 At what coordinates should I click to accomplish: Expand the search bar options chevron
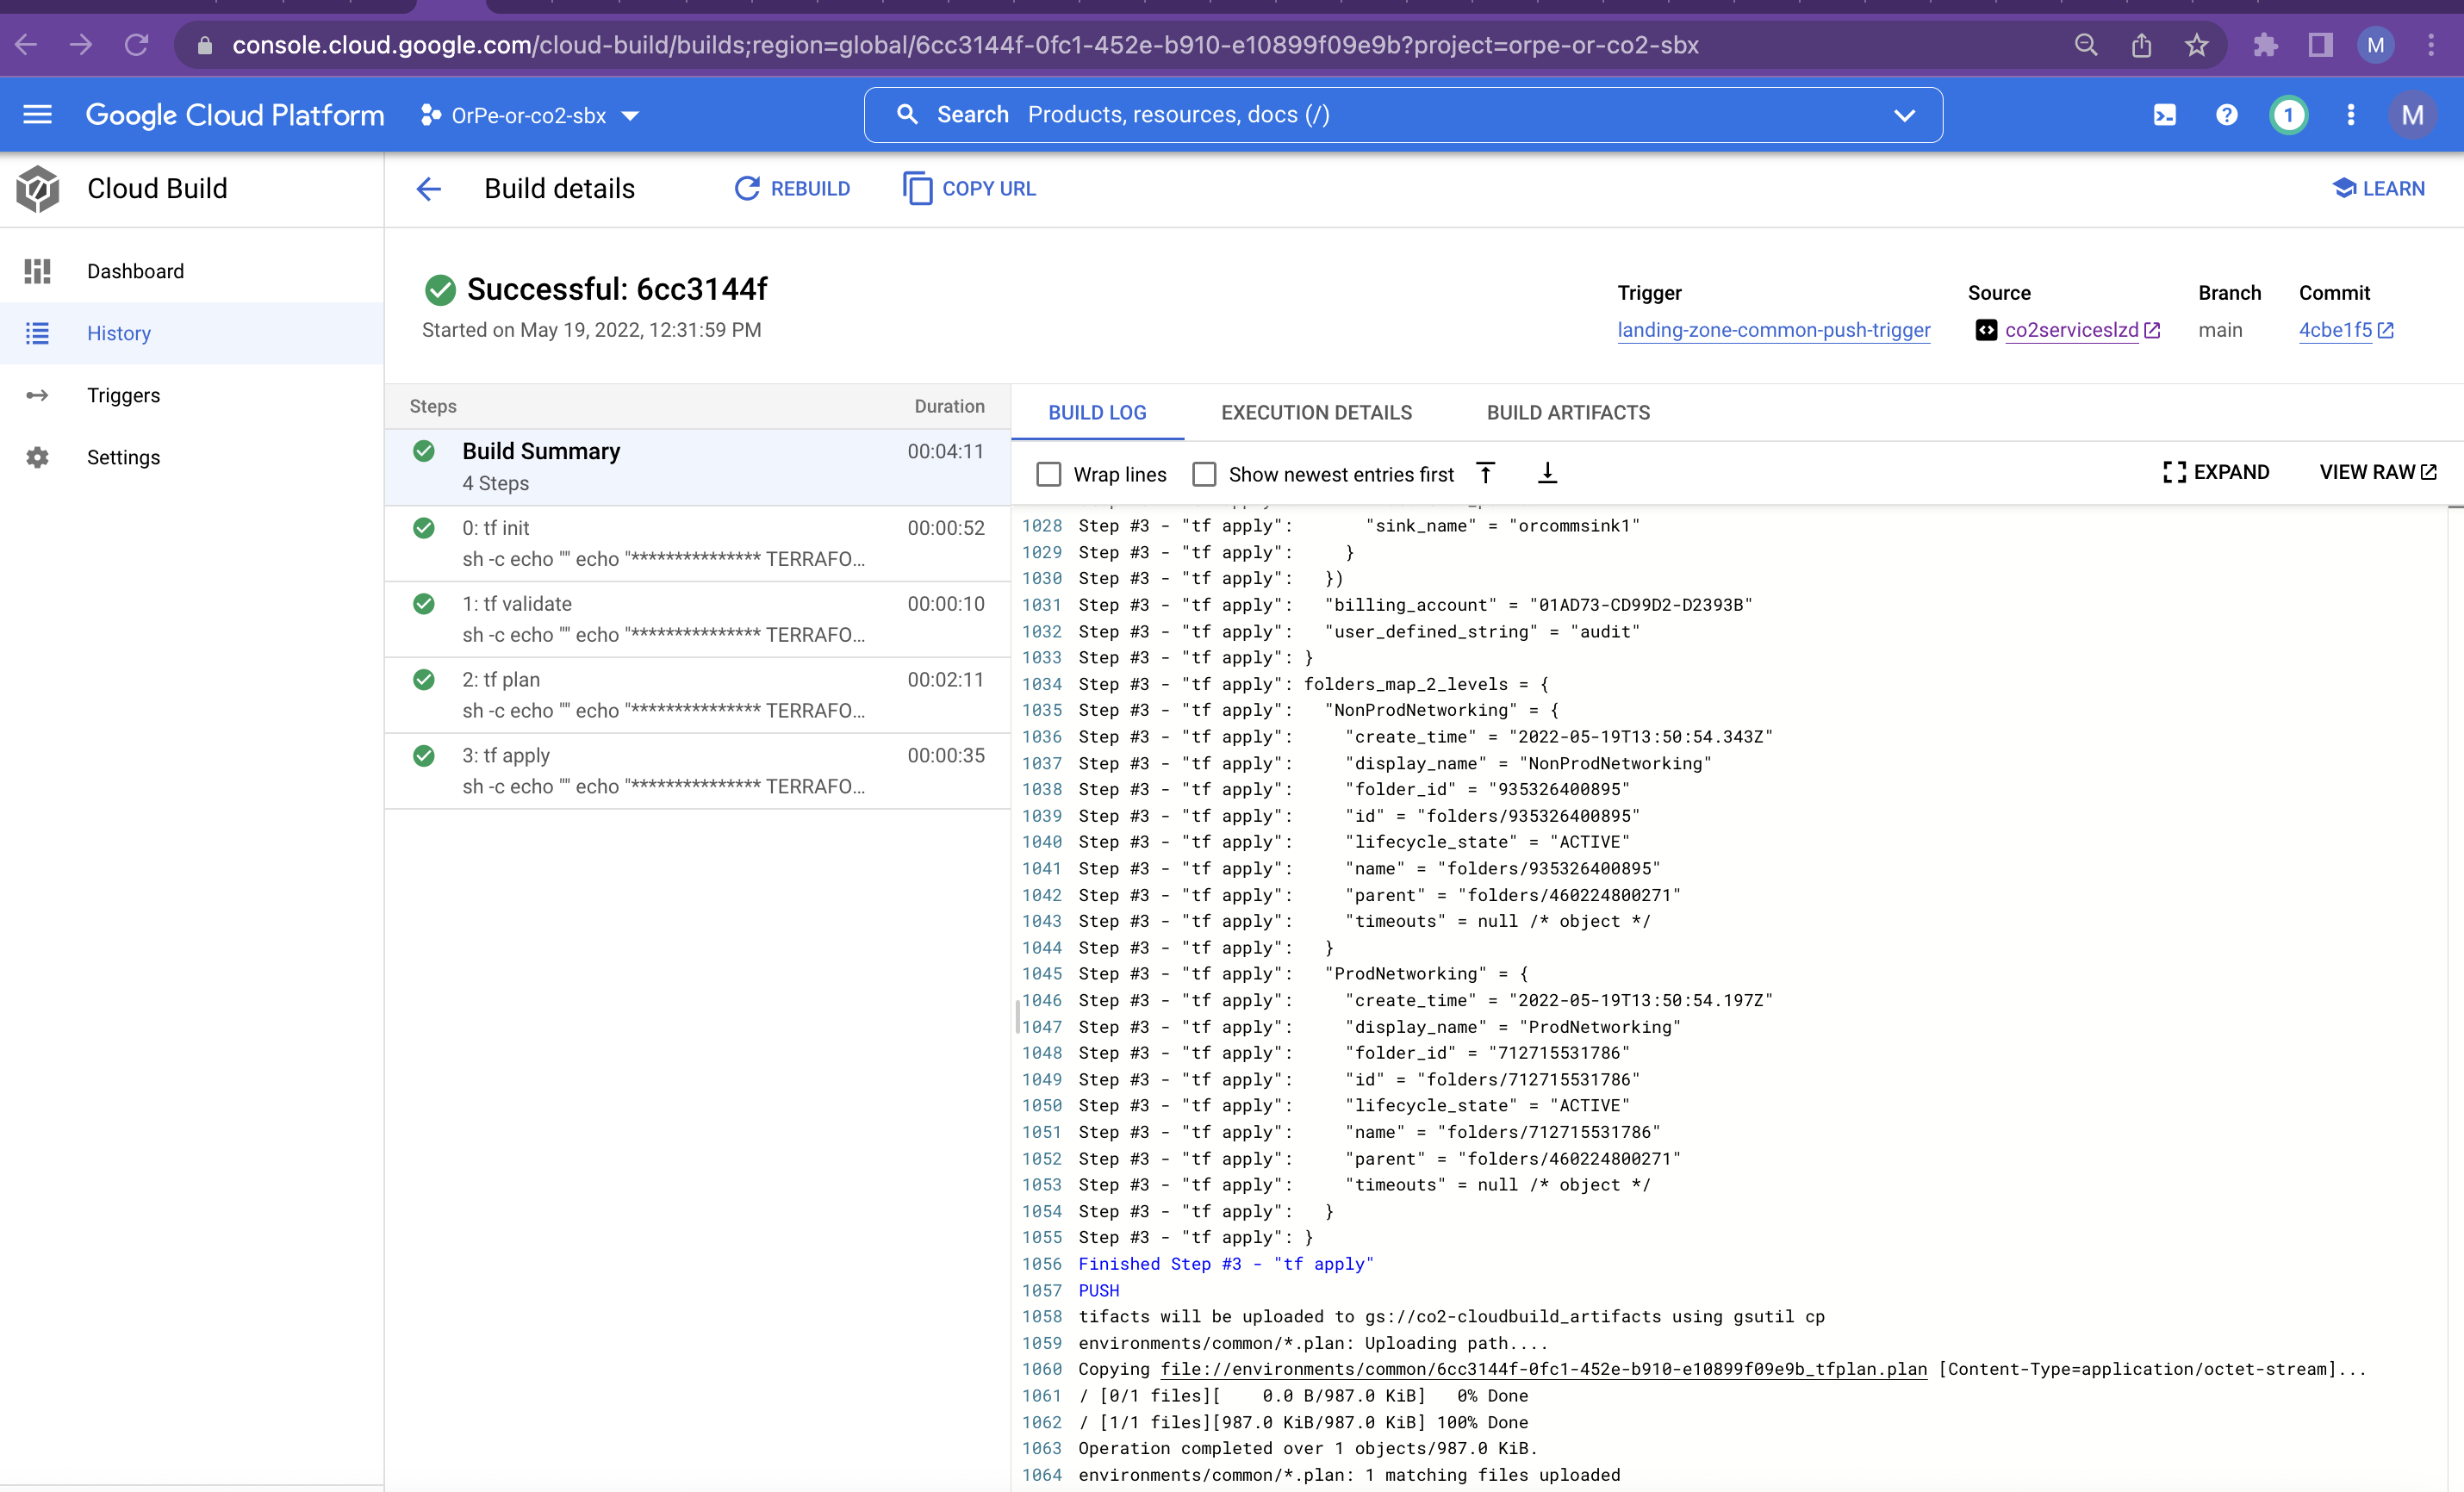tap(1903, 114)
